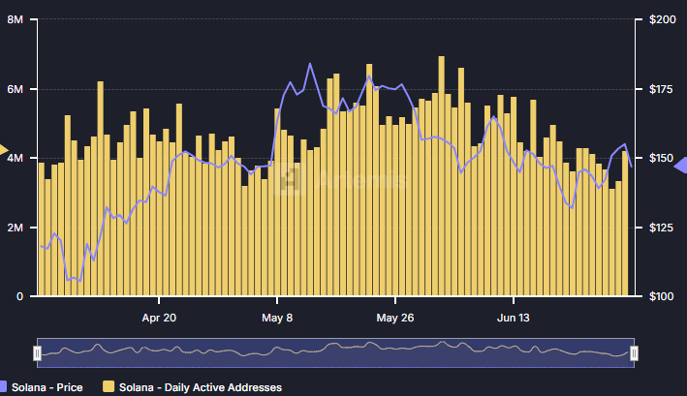This screenshot has width=687, height=396.
Task: Click the May 26 x-axis label
Action: tap(394, 318)
